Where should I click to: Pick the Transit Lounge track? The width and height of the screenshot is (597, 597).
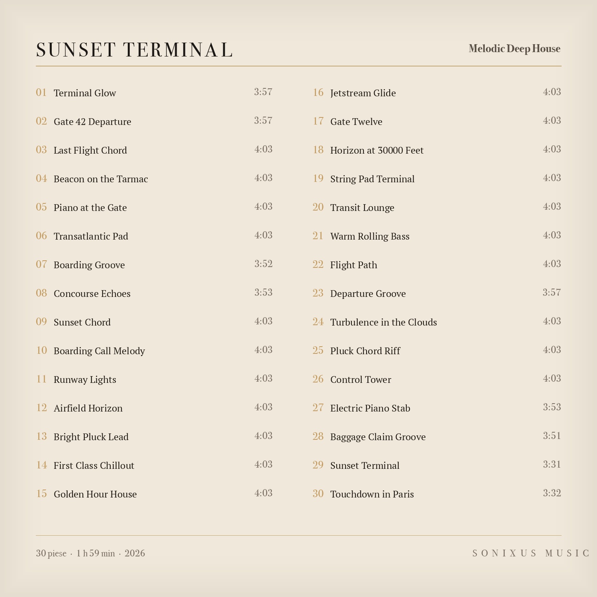[x=362, y=207]
